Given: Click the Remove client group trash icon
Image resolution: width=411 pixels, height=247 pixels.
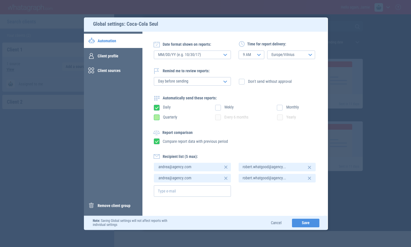Looking at the screenshot, I should pos(91,206).
